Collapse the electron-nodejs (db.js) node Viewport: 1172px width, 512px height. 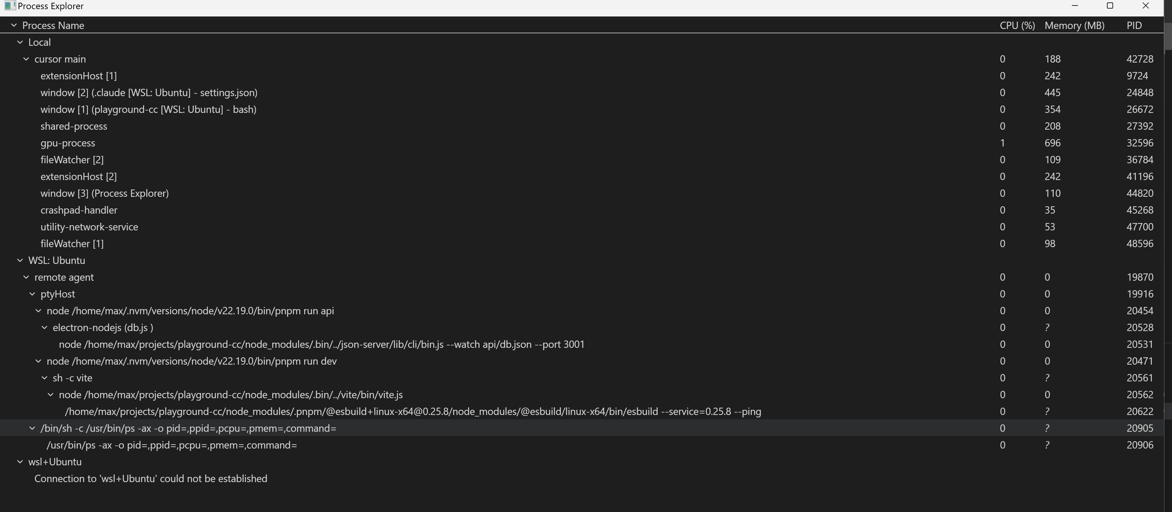(x=45, y=328)
